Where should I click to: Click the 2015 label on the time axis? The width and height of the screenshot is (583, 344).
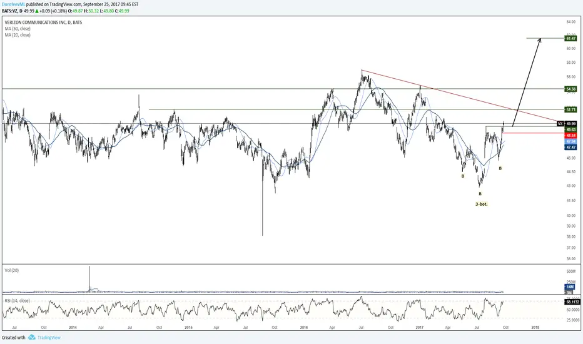point(188,328)
